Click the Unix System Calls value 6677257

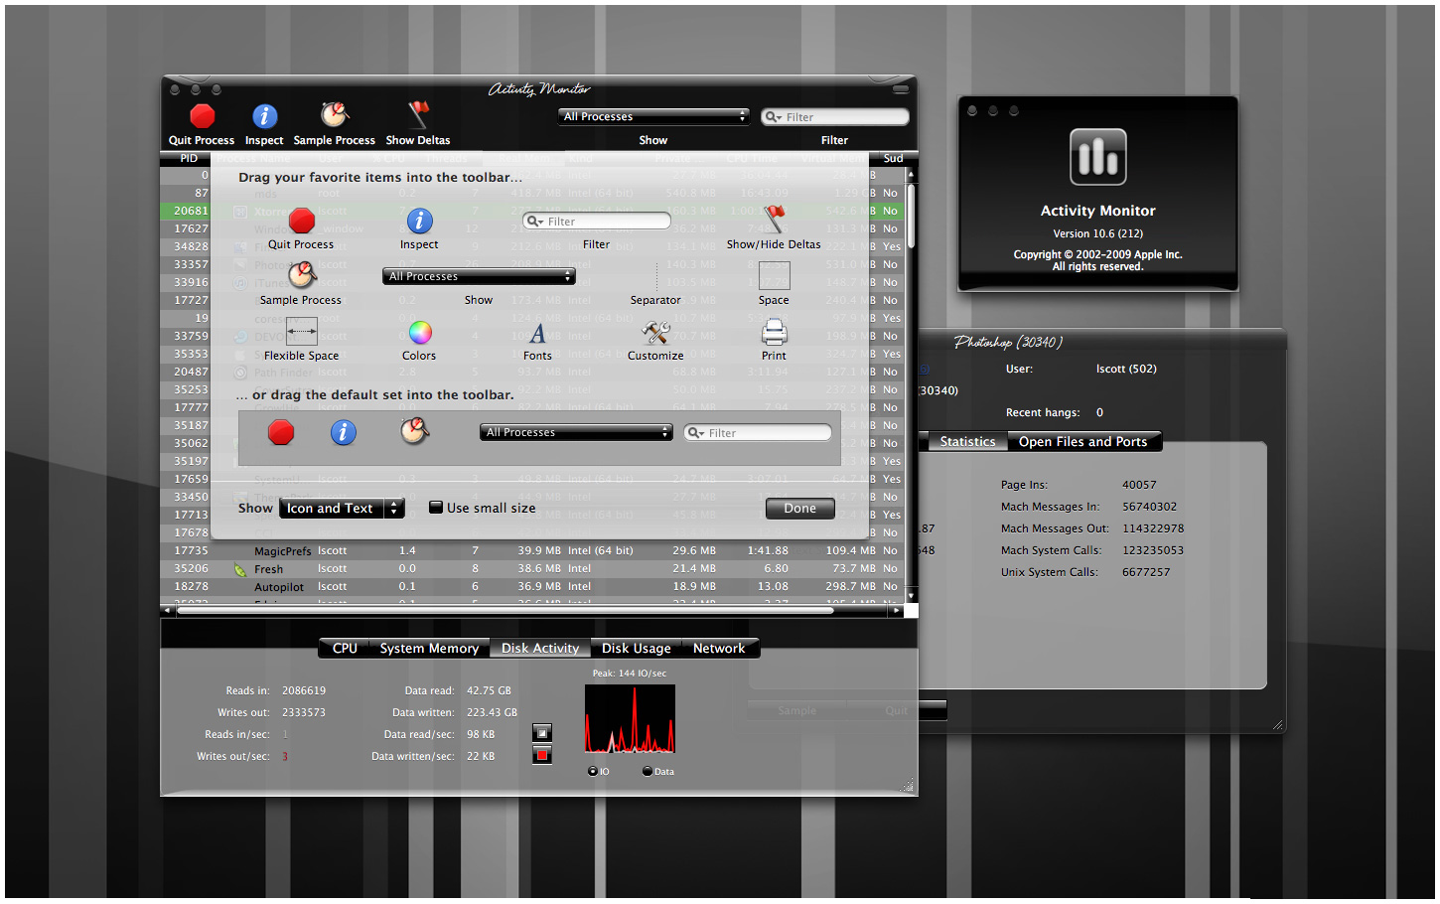(x=1146, y=572)
